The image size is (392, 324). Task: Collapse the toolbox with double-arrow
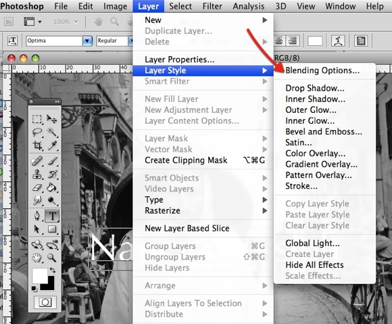57,101
